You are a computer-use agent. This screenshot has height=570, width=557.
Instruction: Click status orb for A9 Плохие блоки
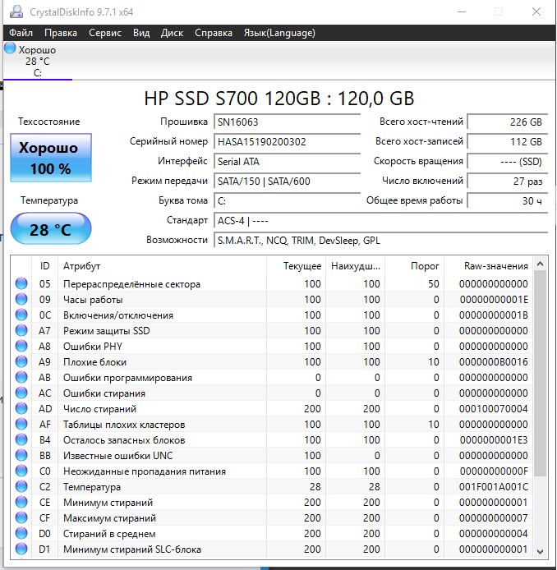click(x=21, y=361)
